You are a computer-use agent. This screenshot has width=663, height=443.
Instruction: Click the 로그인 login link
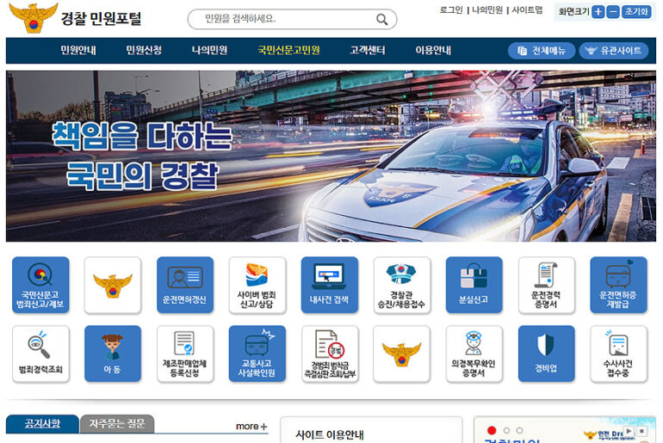451,10
